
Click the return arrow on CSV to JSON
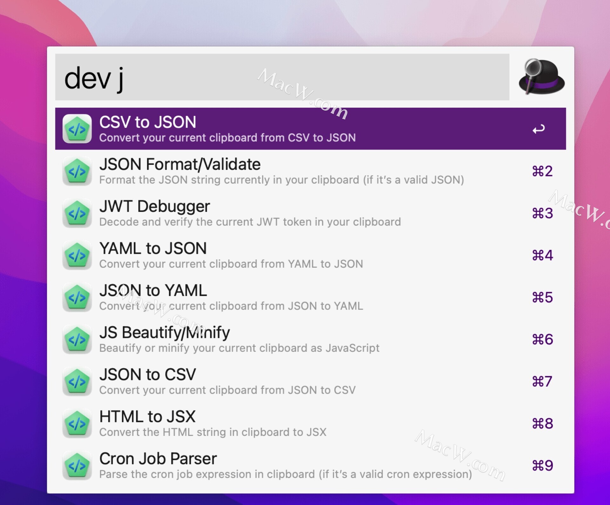(539, 129)
